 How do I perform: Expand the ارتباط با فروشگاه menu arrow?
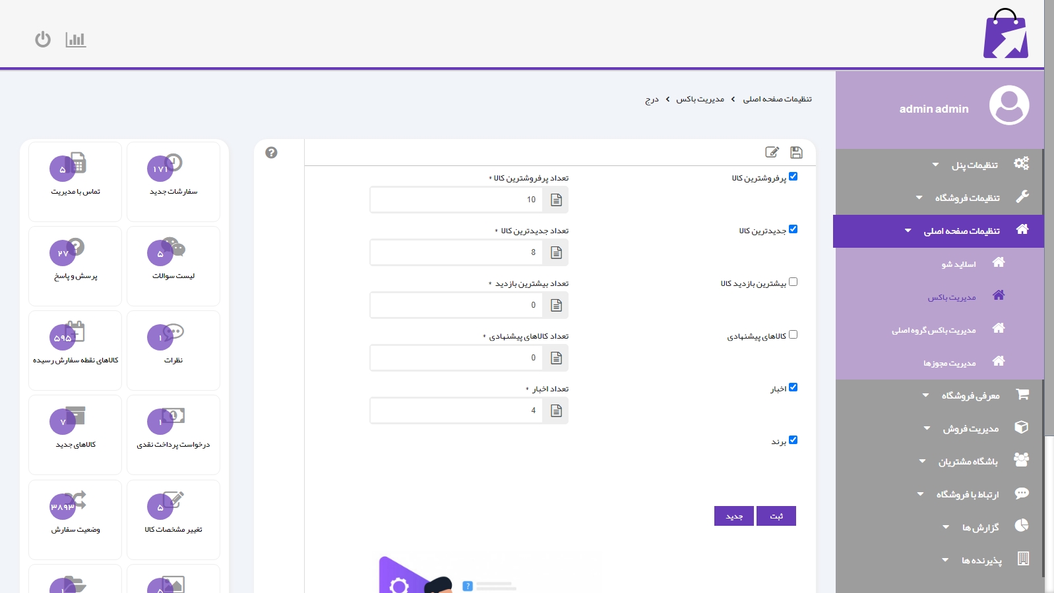pos(920,494)
